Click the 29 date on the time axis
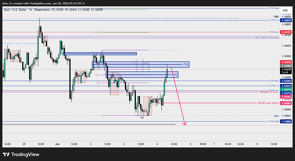This screenshot has width=295, height=161. tap(24, 144)
